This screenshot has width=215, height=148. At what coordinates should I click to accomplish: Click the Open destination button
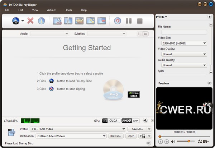click(131, 136)
